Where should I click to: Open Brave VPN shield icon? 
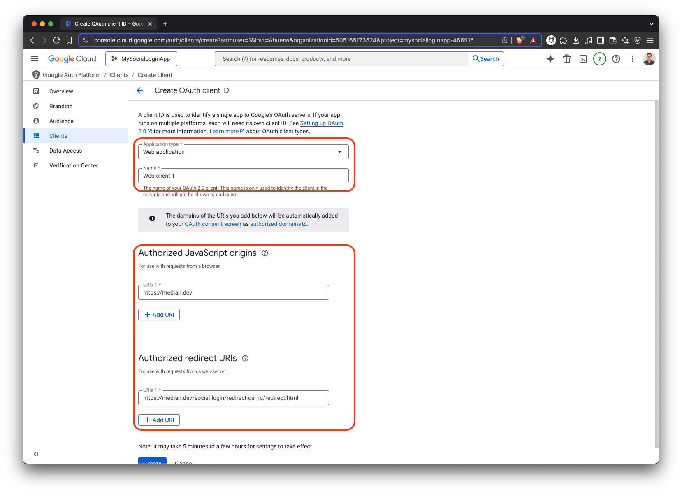[x=638, y=40]
